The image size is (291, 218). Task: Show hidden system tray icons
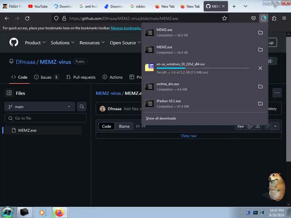[242, 213]
